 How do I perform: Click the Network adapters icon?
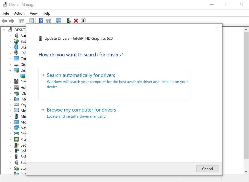coord(16,128)
